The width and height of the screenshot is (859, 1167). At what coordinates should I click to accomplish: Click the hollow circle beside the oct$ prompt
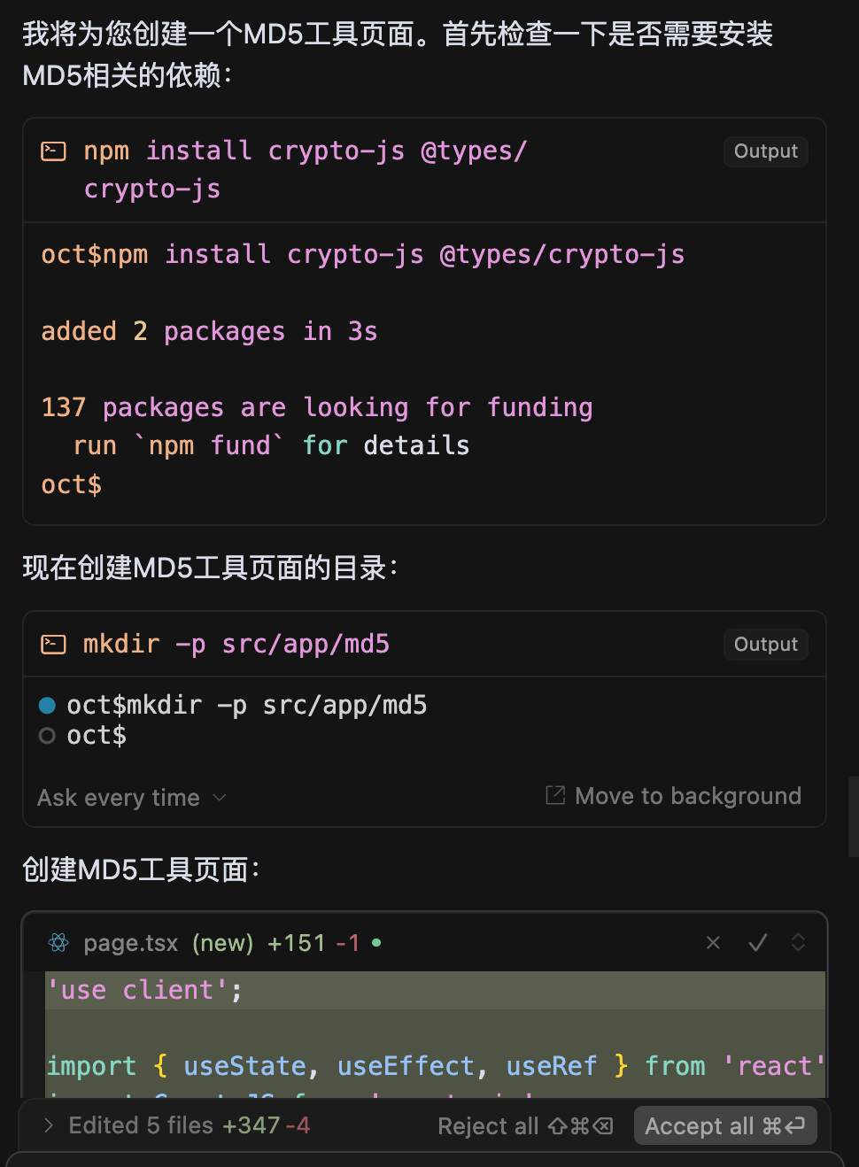(x=48, y=736)
